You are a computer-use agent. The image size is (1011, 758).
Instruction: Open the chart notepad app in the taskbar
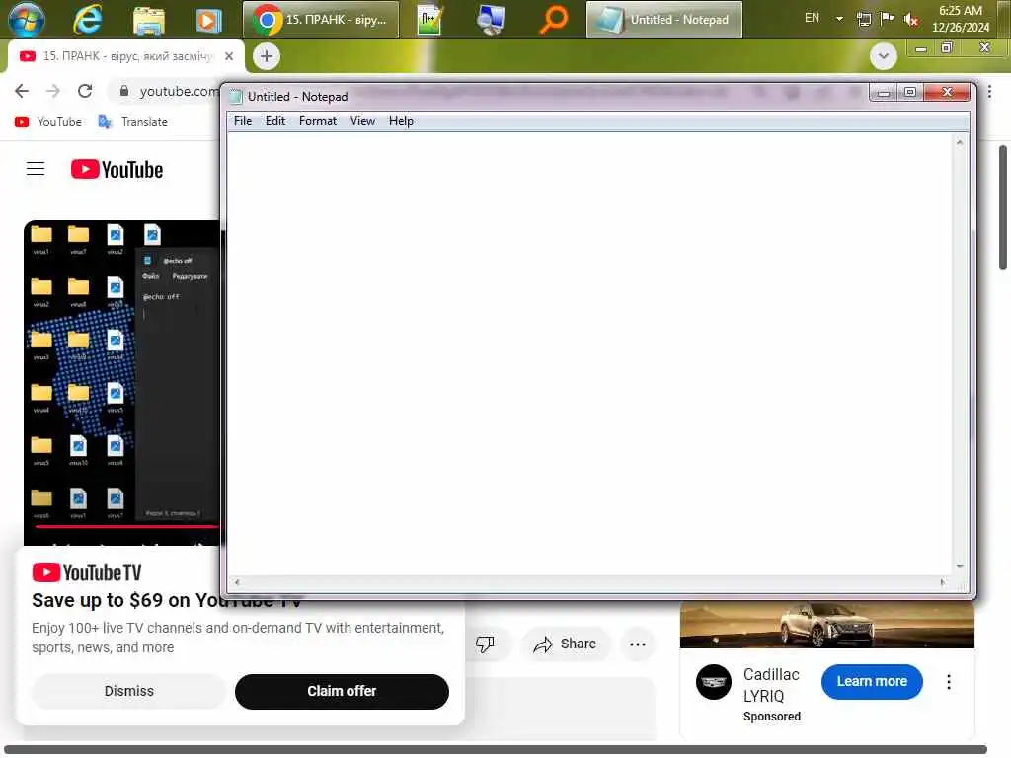click(x=428, y=20)
